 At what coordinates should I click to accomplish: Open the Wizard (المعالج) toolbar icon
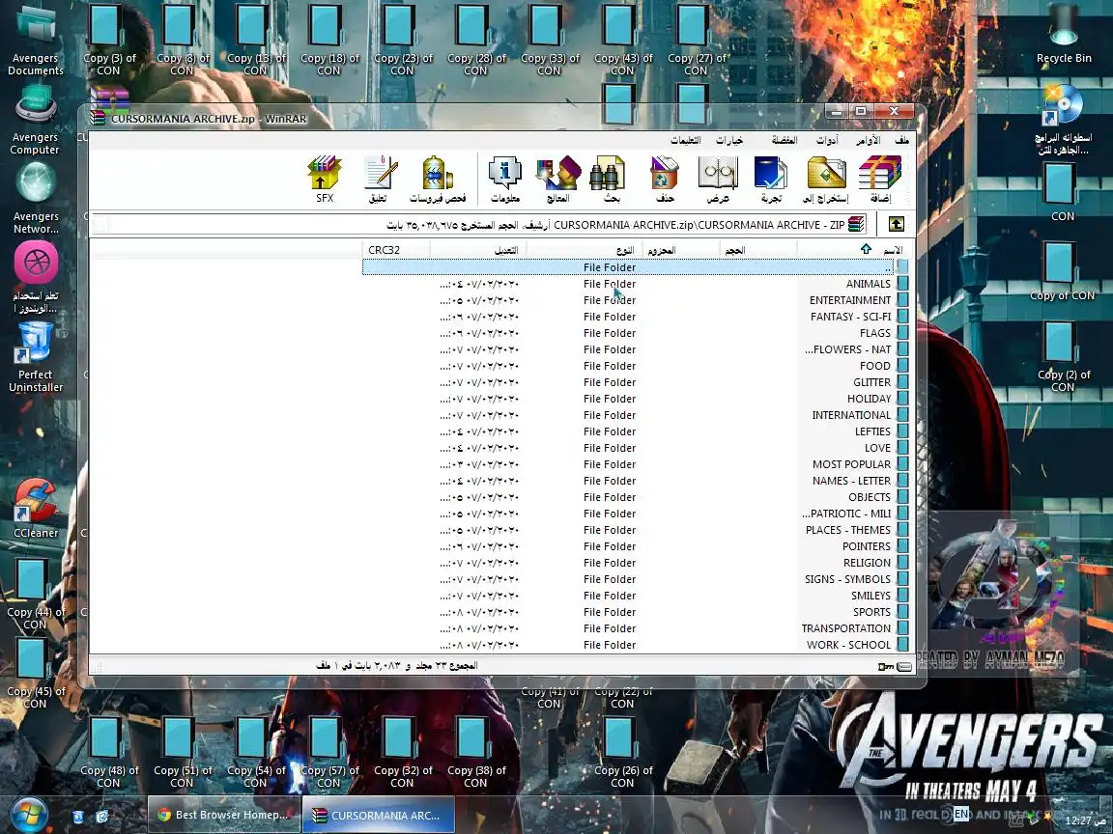(x=557, y=179)
